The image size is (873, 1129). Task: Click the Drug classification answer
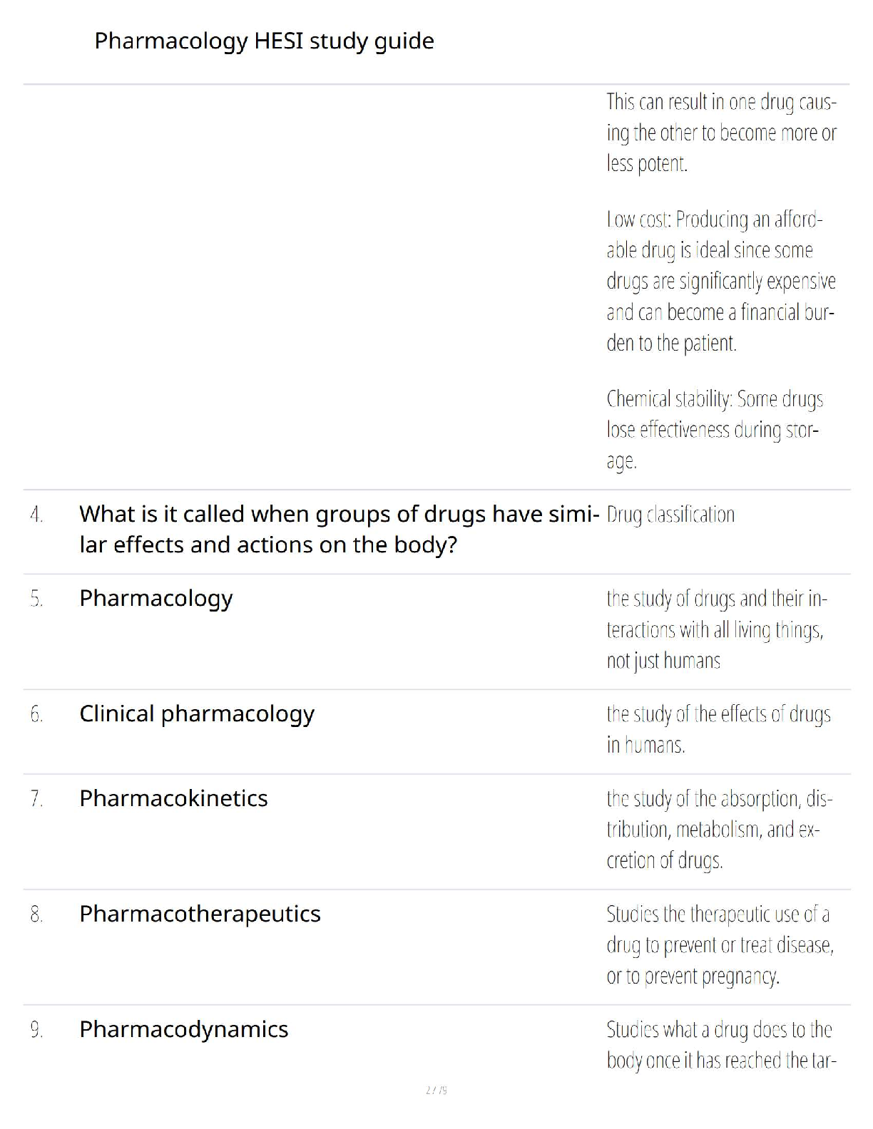tap(670, 515)
